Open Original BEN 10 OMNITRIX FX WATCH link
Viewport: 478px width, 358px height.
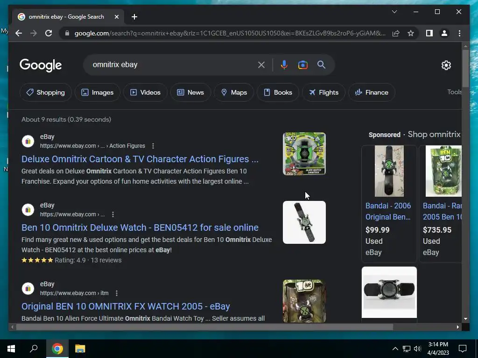(x=126, y=306)
